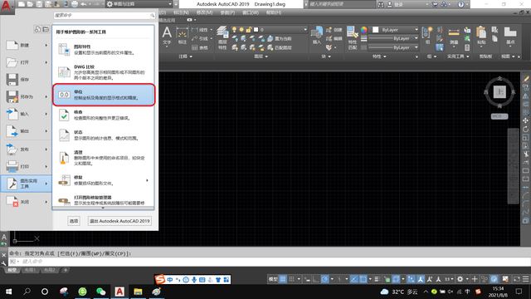
Task: Open the 修改(M) menu in menu bar
Action: 204,12
